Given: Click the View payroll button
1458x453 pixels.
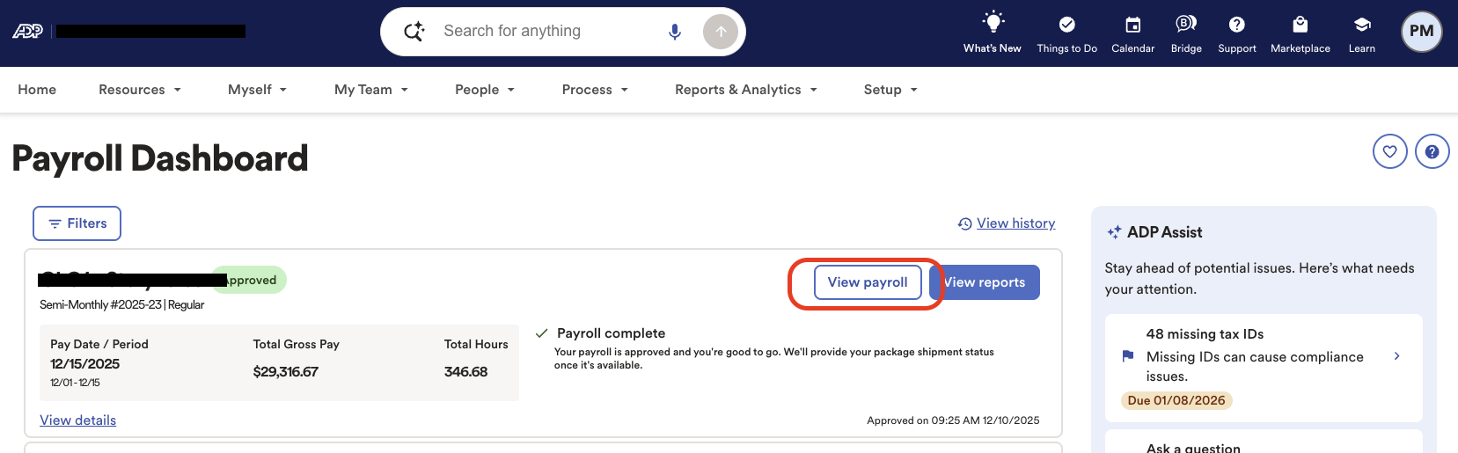Looking at the screenshot, I should (868, 282).
